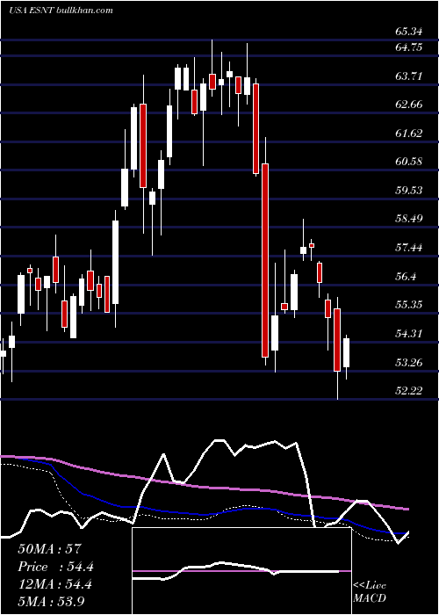Click the 65.34 price label
Image resolution: width=439 pixels, height=615 pixels.
click(409, 32)
